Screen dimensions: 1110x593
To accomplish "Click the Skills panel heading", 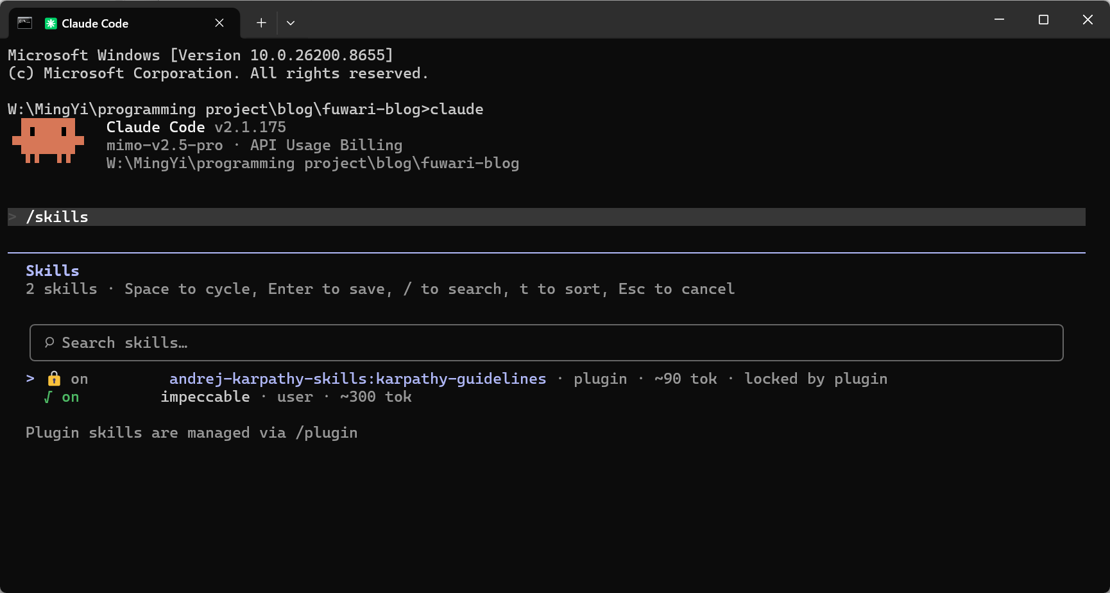I will pos(53,271).
